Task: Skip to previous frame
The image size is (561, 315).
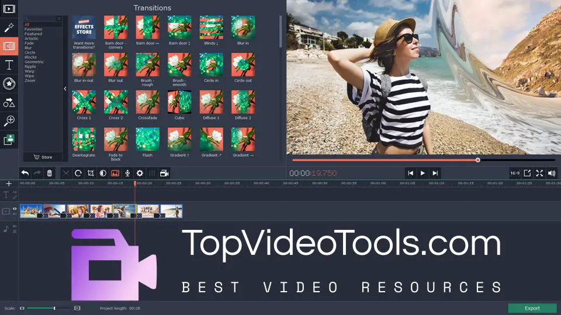Action: coord(410,173)
